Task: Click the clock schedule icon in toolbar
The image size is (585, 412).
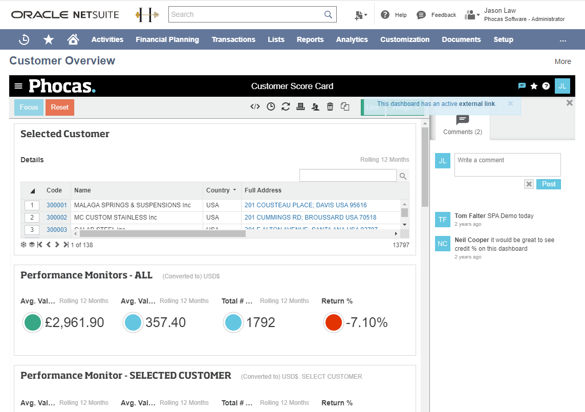Action: (271, 107)
